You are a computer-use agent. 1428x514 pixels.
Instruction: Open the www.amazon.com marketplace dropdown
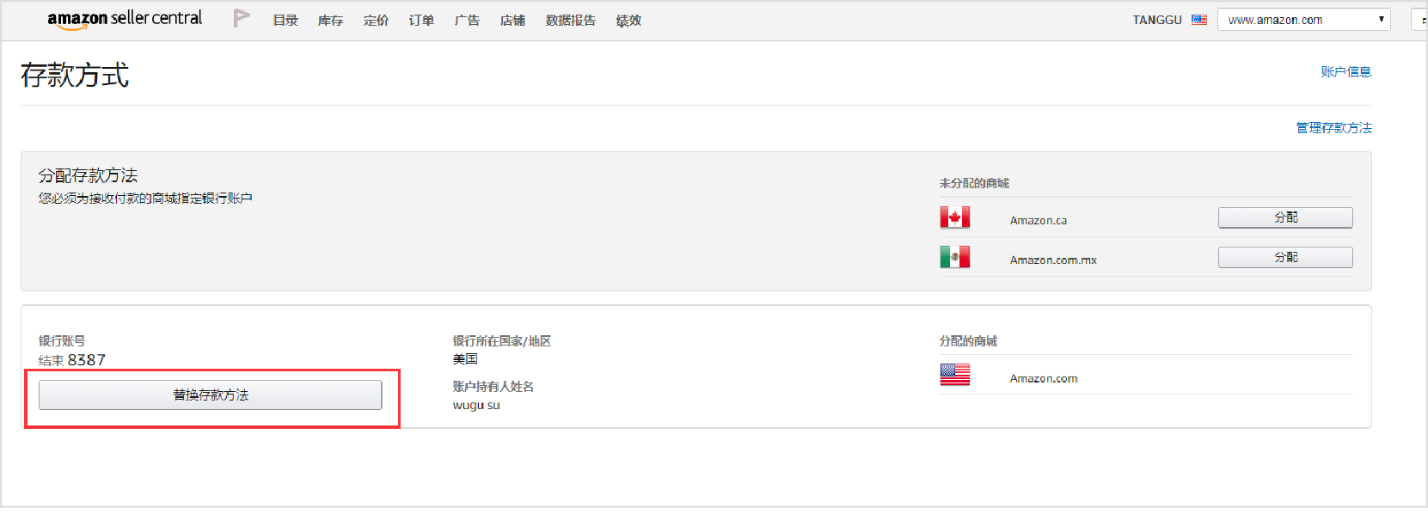(1303, 20)
